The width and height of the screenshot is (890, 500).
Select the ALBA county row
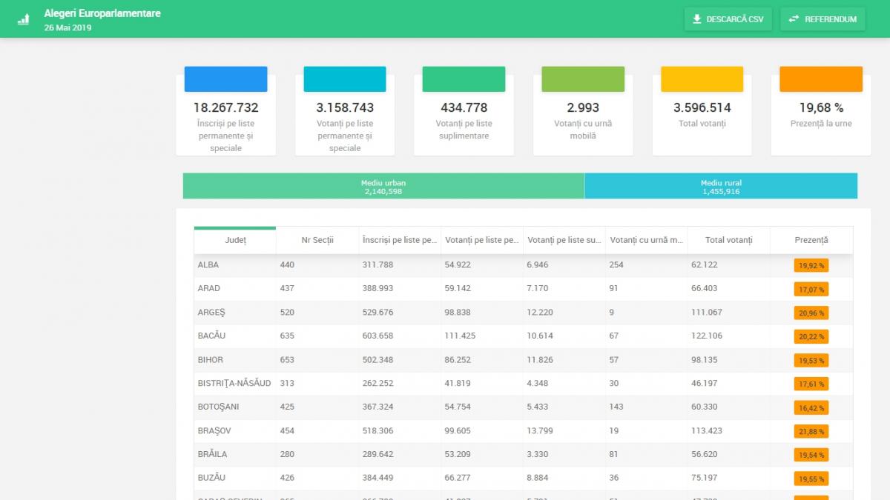(208, 264)
